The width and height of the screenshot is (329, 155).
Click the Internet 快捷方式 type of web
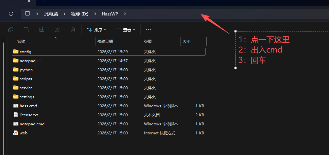pos(160,133)
